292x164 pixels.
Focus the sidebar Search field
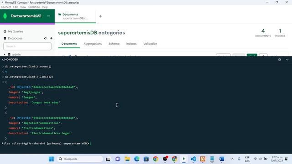coord(27,46)
